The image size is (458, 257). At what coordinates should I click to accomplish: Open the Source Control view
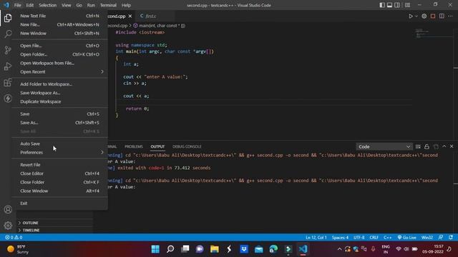[8, 50]
